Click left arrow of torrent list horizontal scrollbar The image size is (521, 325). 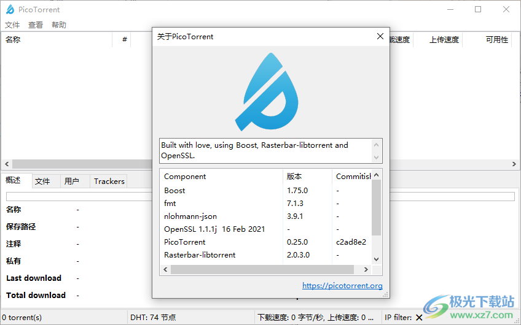tap(7, 164)
